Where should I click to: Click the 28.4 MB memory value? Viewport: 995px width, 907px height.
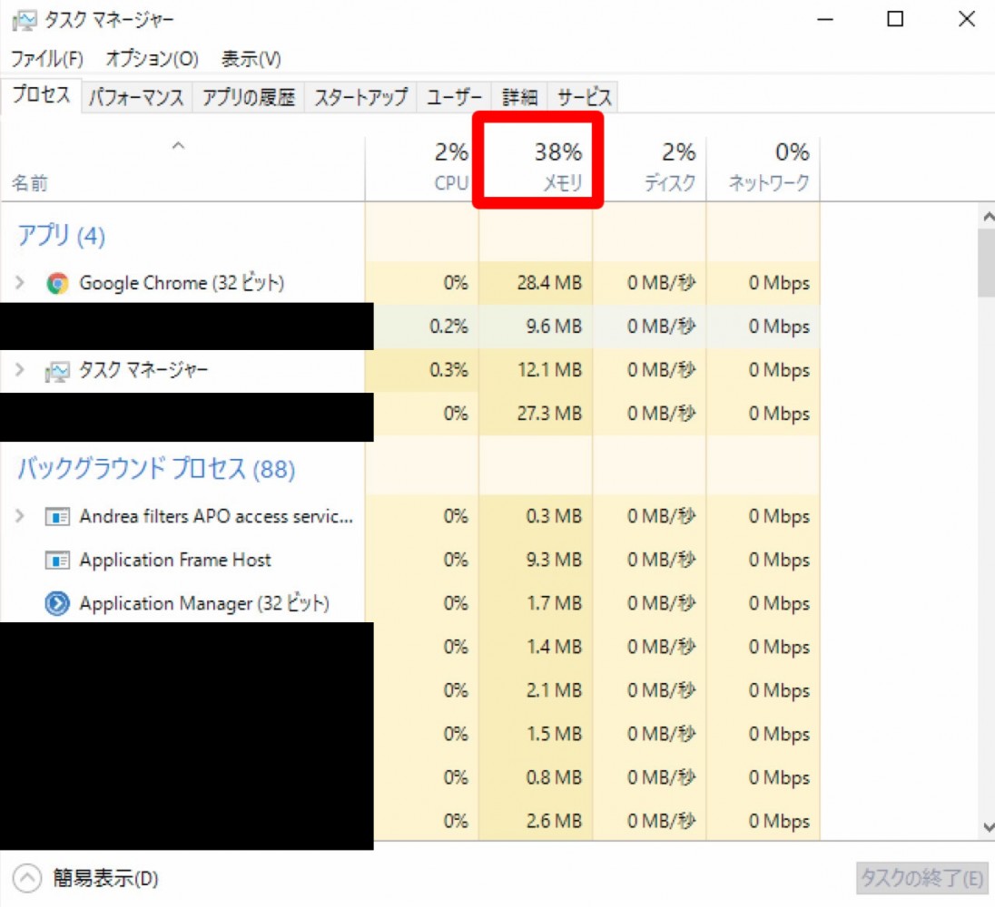pyautogui.click(x=549, y=283)
